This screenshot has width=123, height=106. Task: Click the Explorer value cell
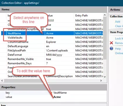pyautogui.click(x=51, y=42)
